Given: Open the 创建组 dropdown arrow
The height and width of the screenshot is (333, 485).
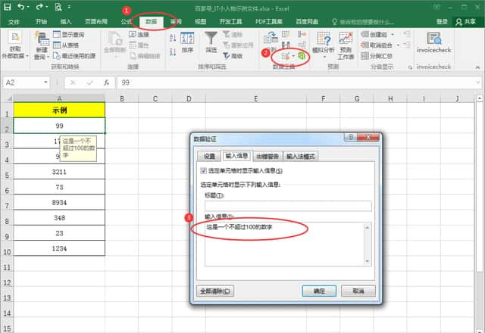Looking at the screenshot, I should point(393,35).
